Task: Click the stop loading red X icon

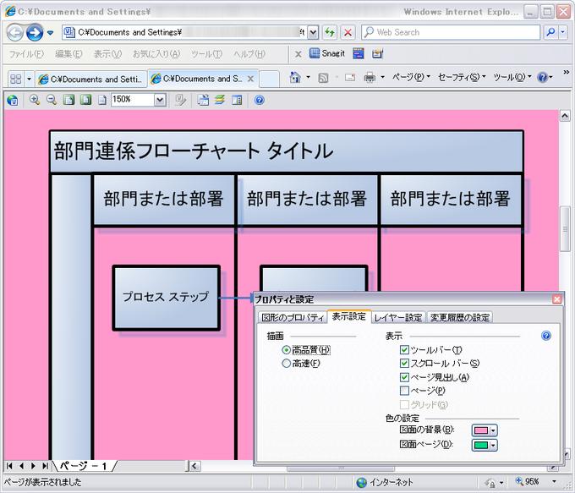Action: tap(348, 33)
